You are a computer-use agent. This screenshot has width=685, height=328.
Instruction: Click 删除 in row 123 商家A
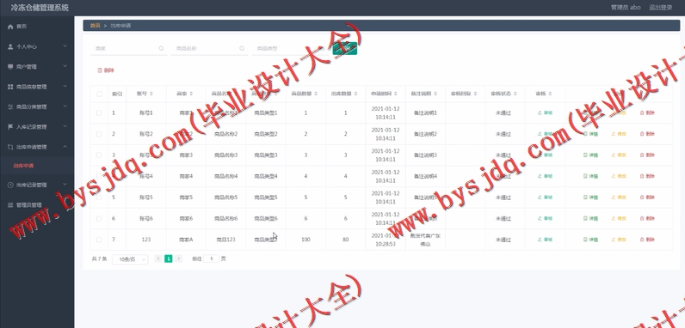(647, 240)
